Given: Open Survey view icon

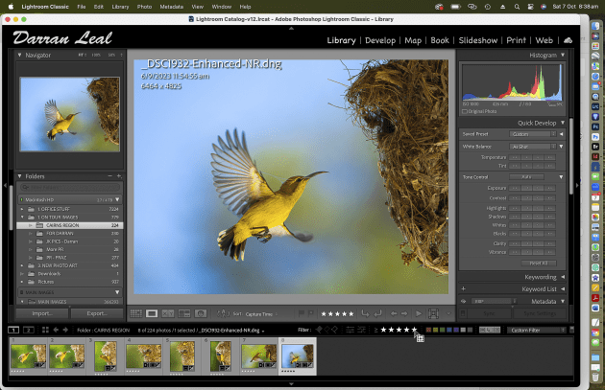Looking at the screenshot, I should tap(184, 313).
